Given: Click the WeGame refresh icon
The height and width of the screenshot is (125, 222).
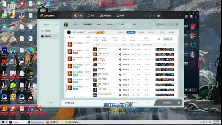Looking at the screenshot, I should tap(67, 16).
